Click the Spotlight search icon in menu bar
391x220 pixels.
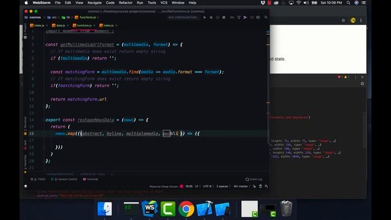tap(348, 2)
